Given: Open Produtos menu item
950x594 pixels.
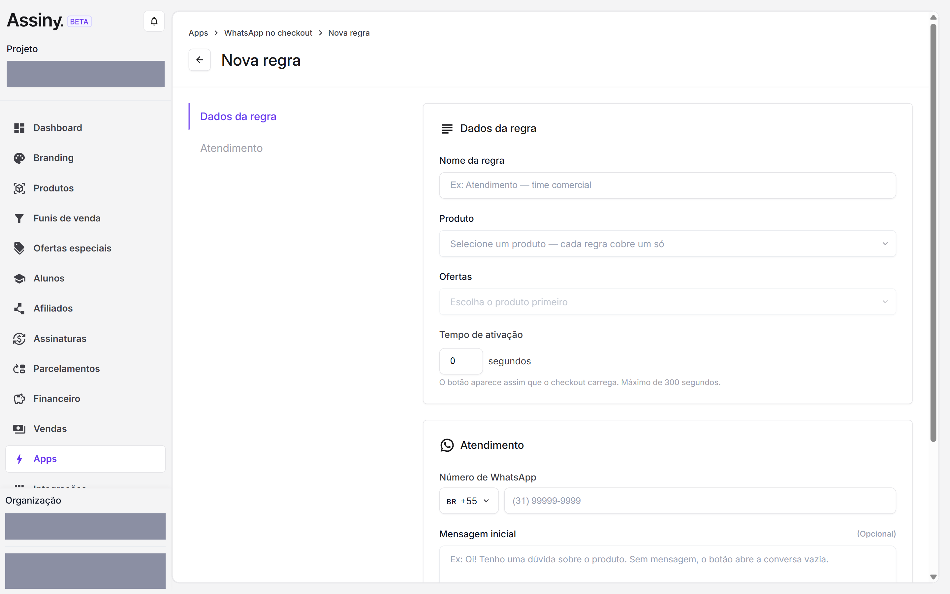Looking at the screenshot, I should [85, 188].
